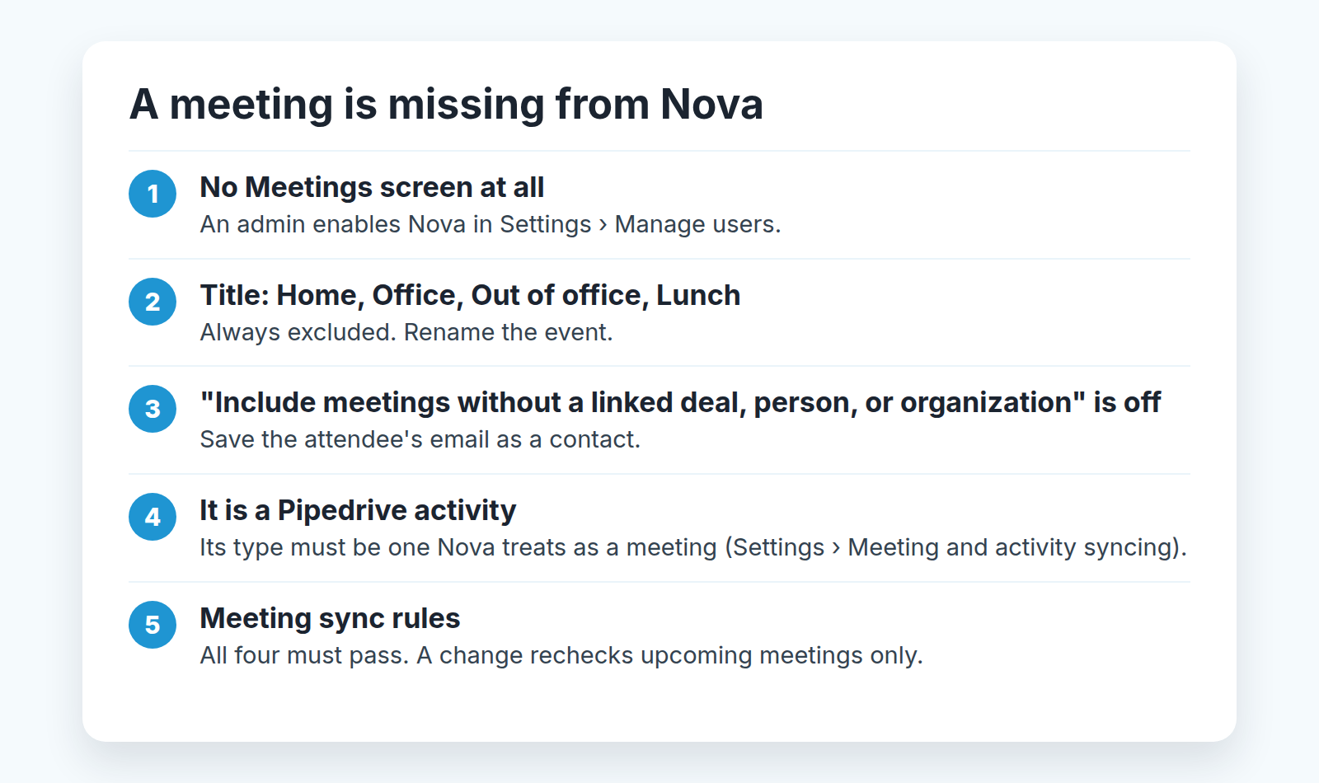Image resolution: width=1319 pixels, height=783 pixels.
Task: Click the line 'Its type must be one Nova treats as a meeting'
Action: point(693,547)
